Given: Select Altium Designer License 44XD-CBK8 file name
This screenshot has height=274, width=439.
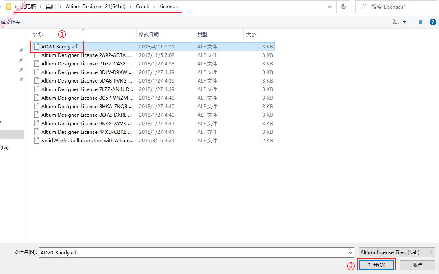Looking at the screenshot, I should pos(87,132).
